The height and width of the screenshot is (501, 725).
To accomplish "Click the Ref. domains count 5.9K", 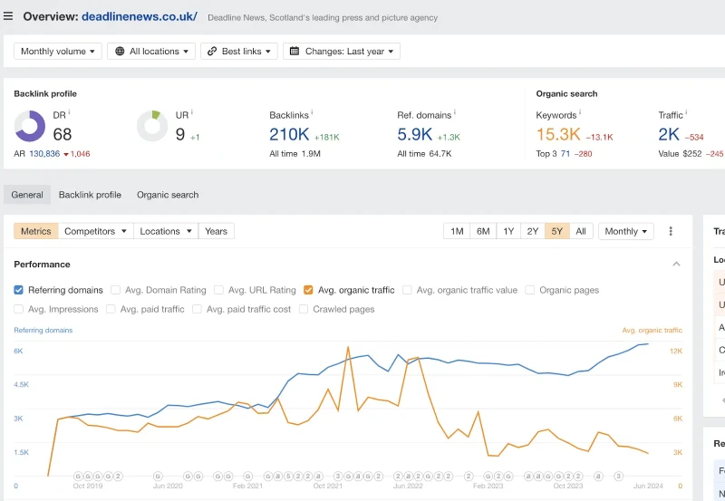I will coord(415,134).
